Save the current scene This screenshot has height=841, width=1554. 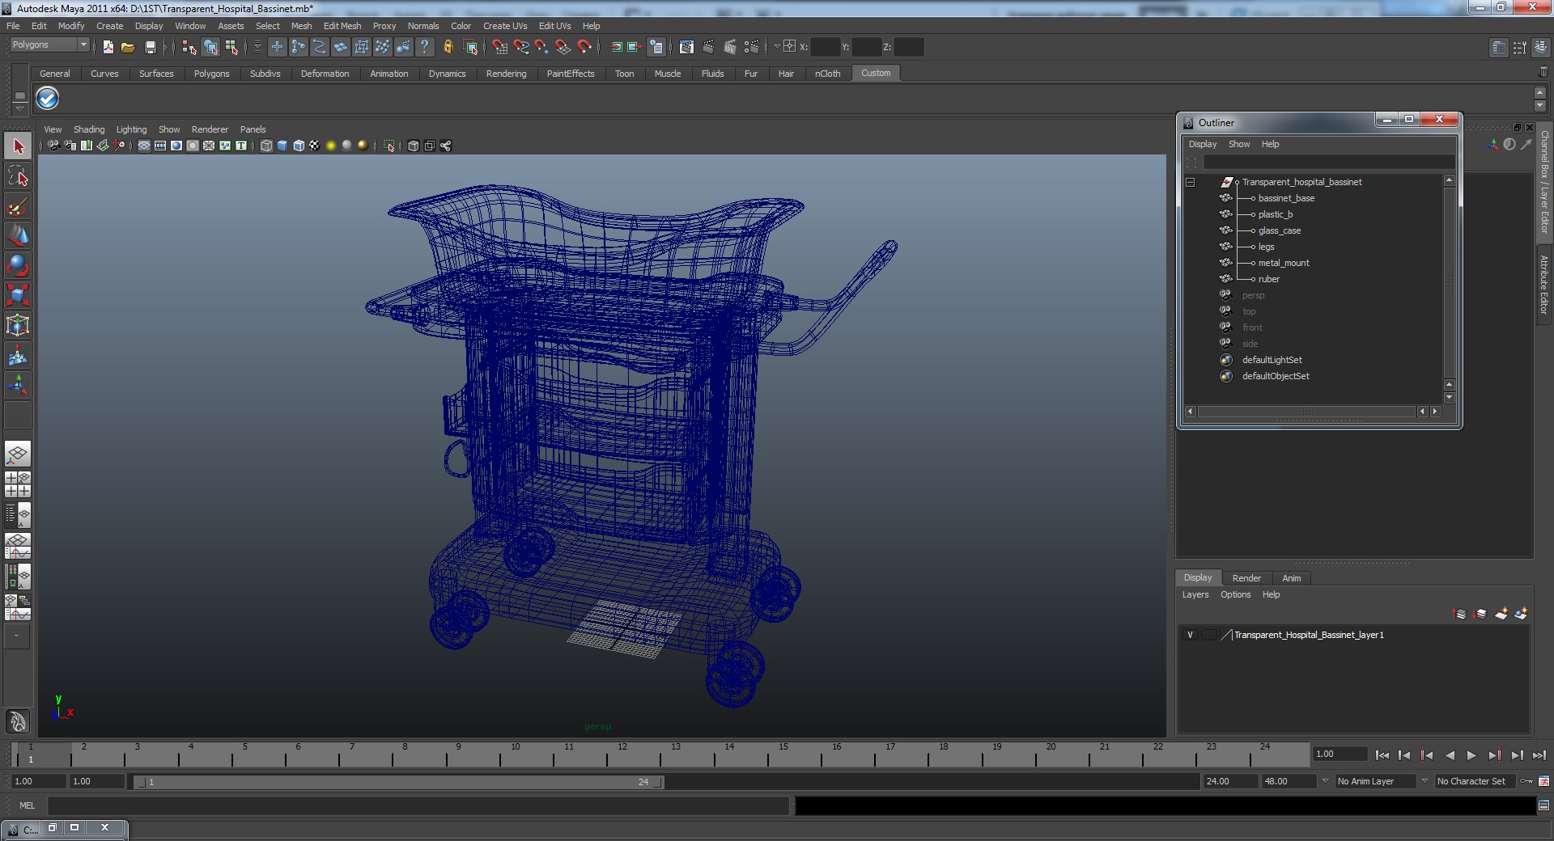[x=150, y=48]
